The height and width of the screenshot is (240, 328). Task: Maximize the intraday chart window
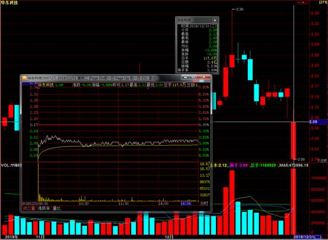[x=193, y=78]
